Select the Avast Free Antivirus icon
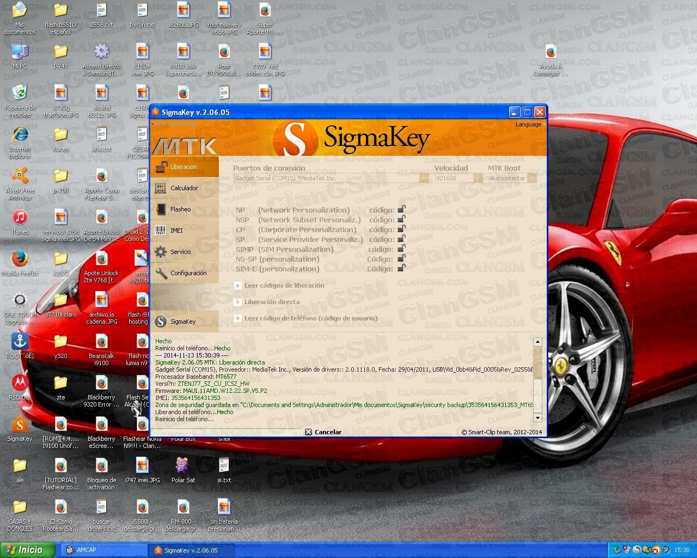Viewport: 697px width, 558px height. pyautogui.click(x=20, y=184)
